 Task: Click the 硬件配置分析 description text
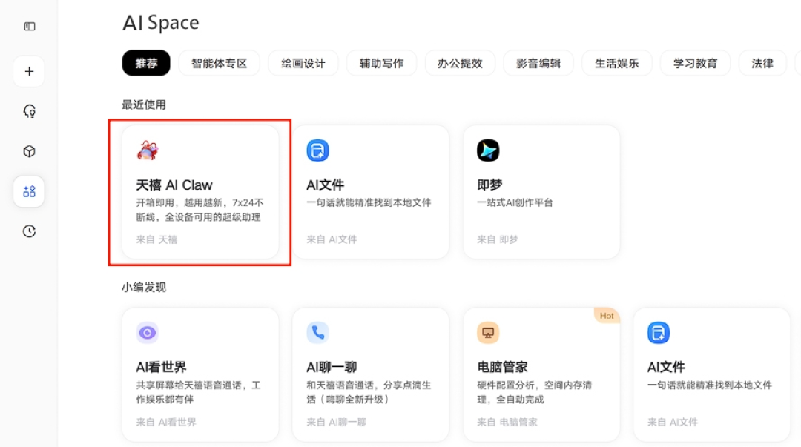pyautogui.click(x=534, y=392)
